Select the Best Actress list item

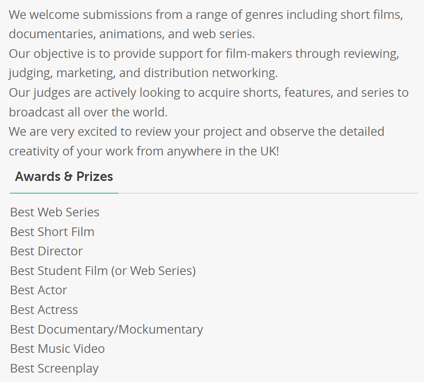pos(44,310)
